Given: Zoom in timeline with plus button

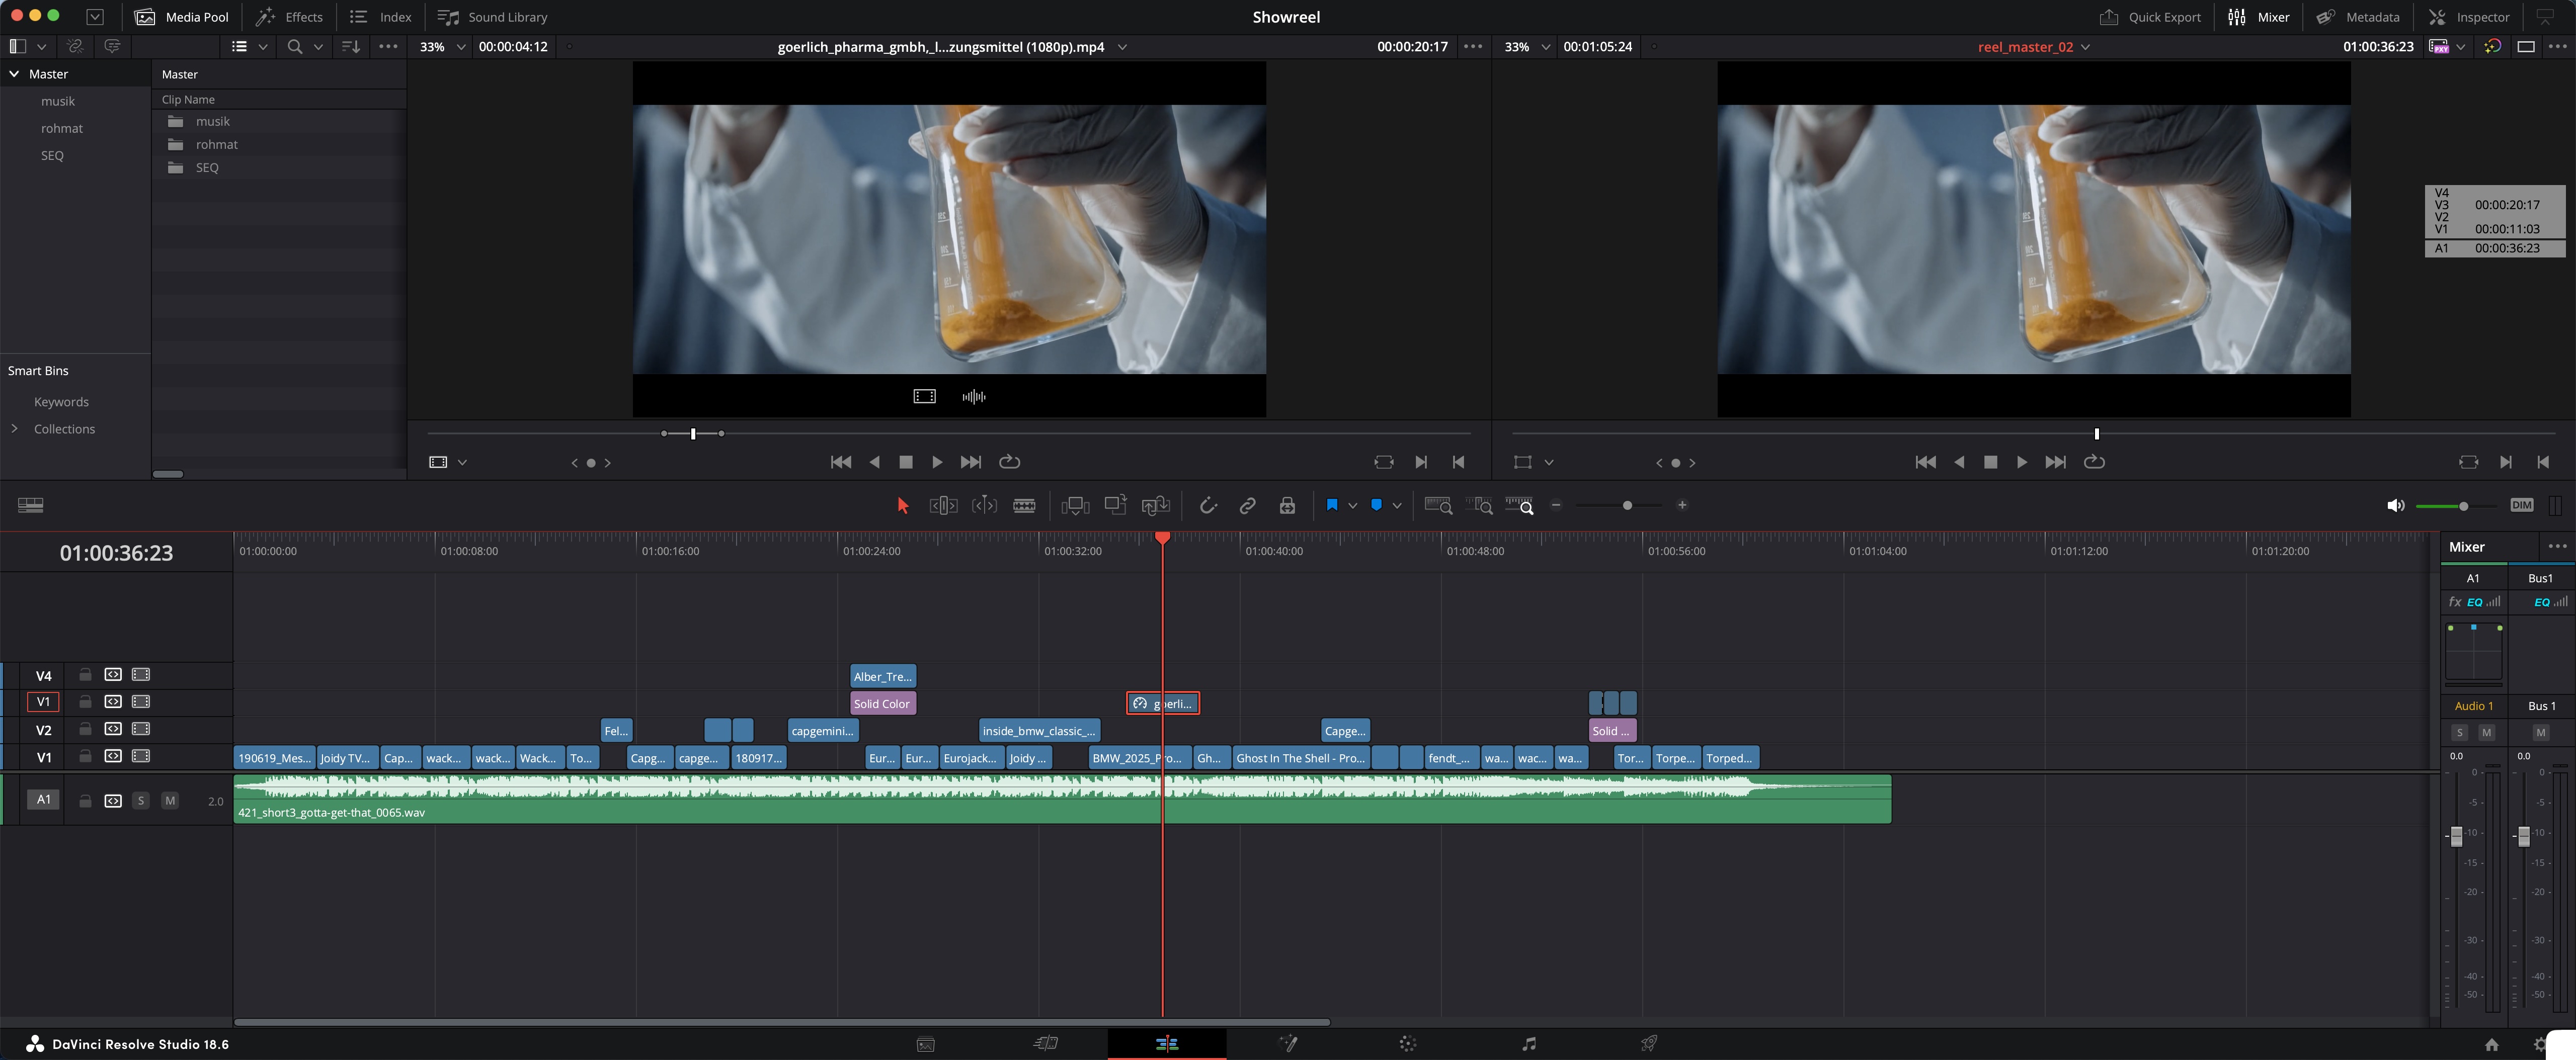Looking at the screenshot, I should tap(1682, 505).
